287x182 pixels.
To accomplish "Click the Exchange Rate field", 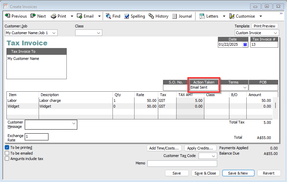I will 37,137.
